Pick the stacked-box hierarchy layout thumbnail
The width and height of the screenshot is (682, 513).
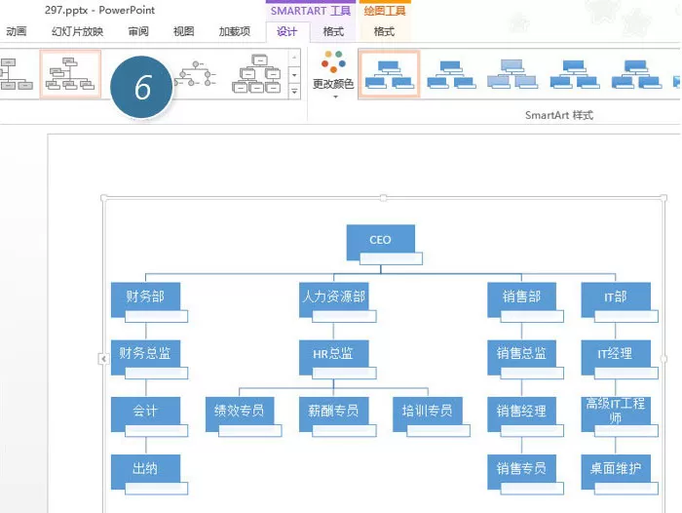(256, 73)
